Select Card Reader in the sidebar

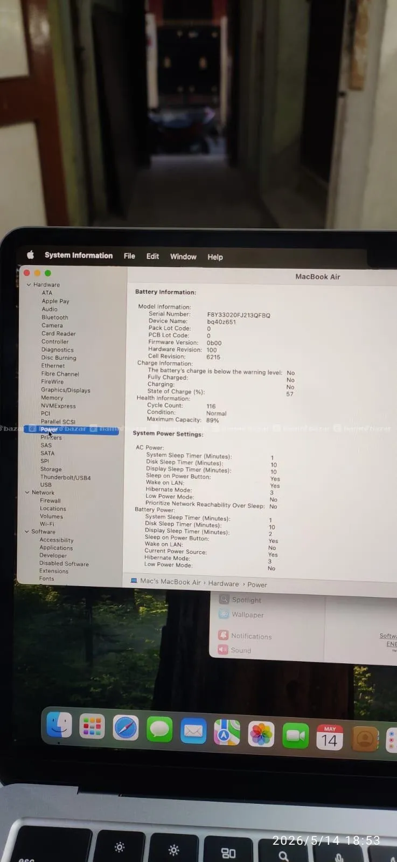[x=59, y=333]
